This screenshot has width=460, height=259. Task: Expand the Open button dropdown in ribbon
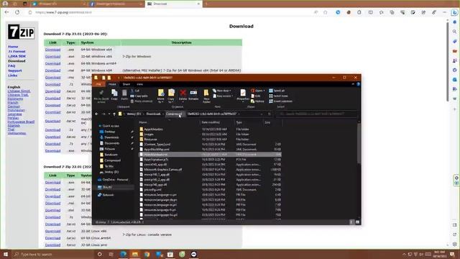tap(264, 91)
